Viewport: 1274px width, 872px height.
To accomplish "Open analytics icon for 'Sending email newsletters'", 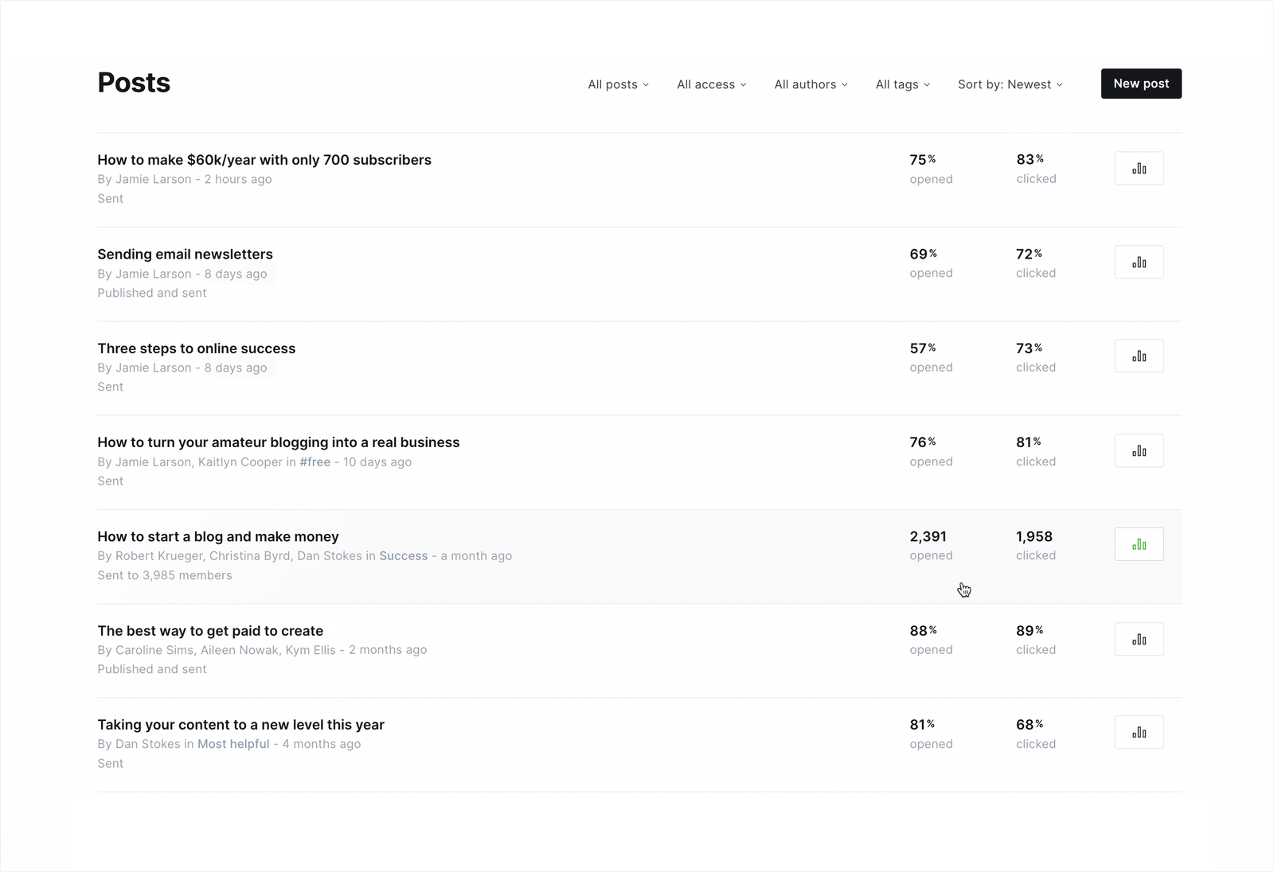I will pos(1139,263).
